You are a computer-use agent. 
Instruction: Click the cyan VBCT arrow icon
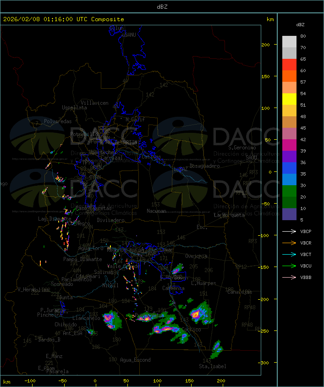289,254
